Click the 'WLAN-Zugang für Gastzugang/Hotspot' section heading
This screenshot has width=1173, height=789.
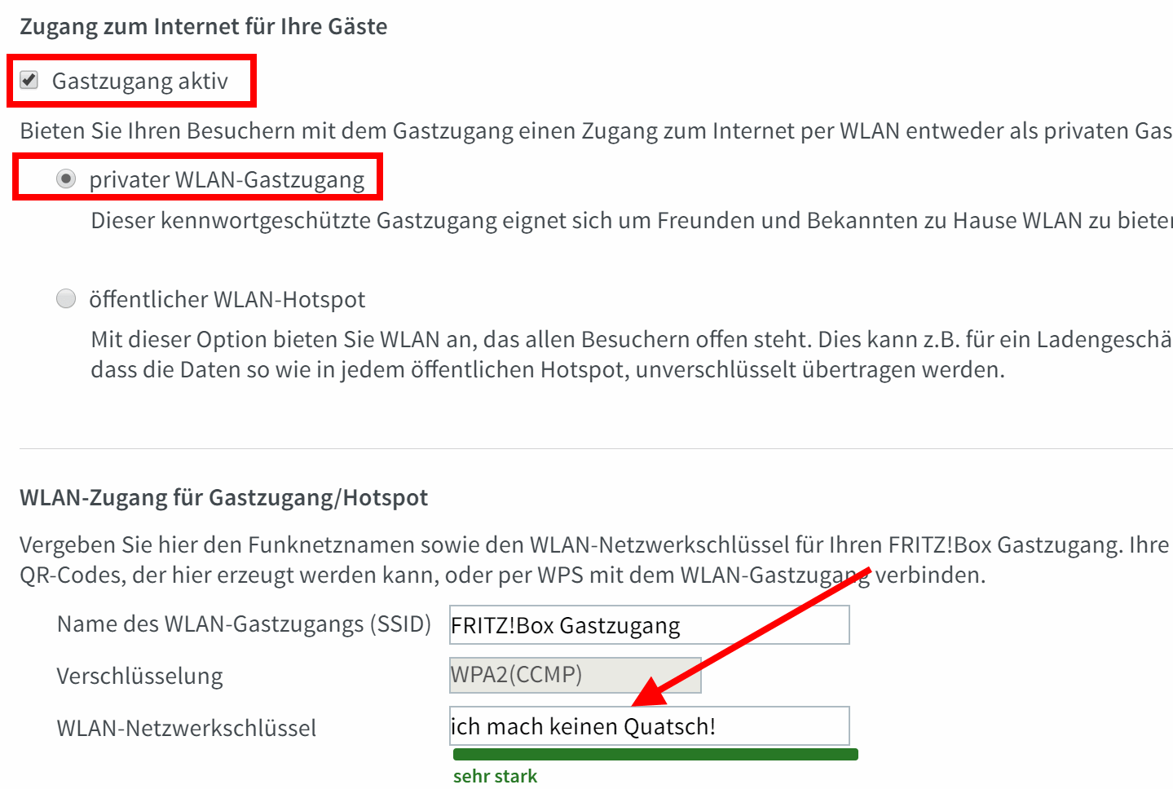(x=224, y=498)
